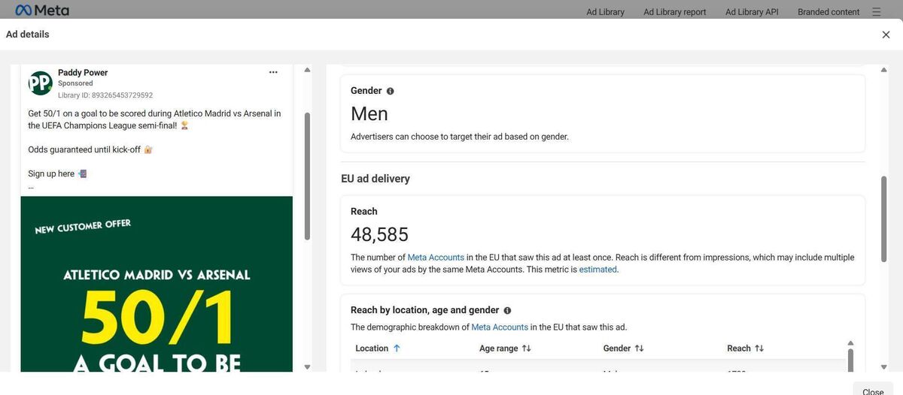
Task: Click the reach table scrollbar thumb
Action: (x=850, y=360)
